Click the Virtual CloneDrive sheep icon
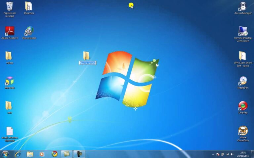Screen dimensions: 254x158 (x=243, y=131)
